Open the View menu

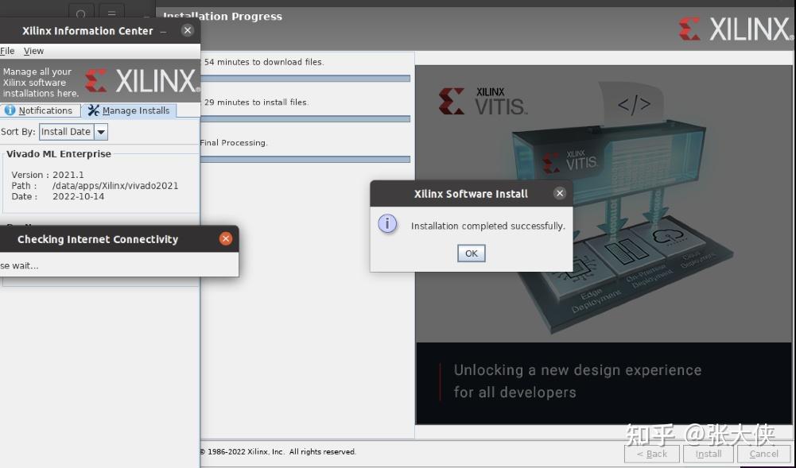(33, 50)
